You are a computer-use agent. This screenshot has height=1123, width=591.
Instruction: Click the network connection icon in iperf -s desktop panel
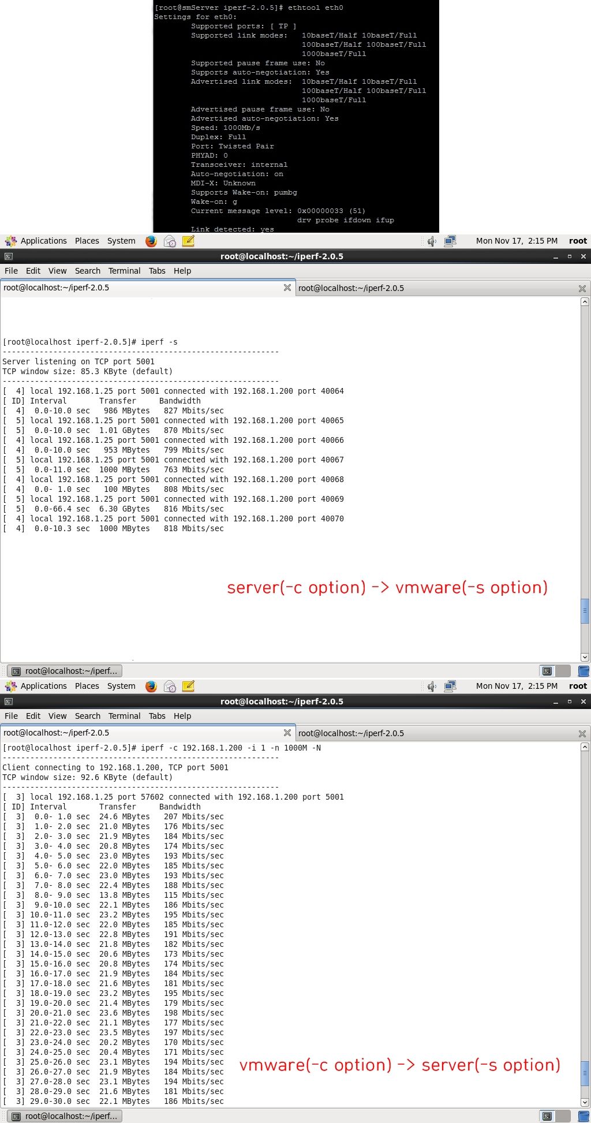point(450,241)
